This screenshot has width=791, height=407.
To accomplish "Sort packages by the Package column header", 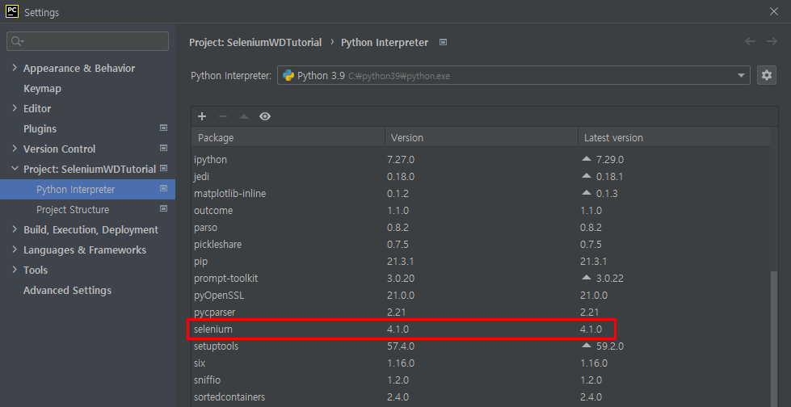I will pyautogui.click(x=288, y=137).
